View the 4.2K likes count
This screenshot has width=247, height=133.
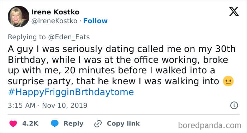[x=30, y=124]
